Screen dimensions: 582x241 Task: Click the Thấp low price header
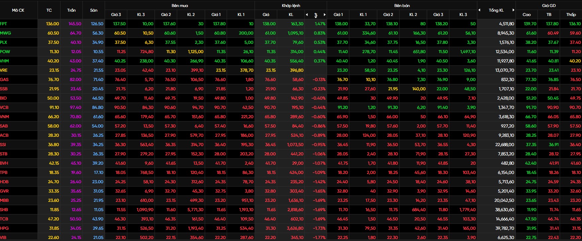tap(571, 15)
